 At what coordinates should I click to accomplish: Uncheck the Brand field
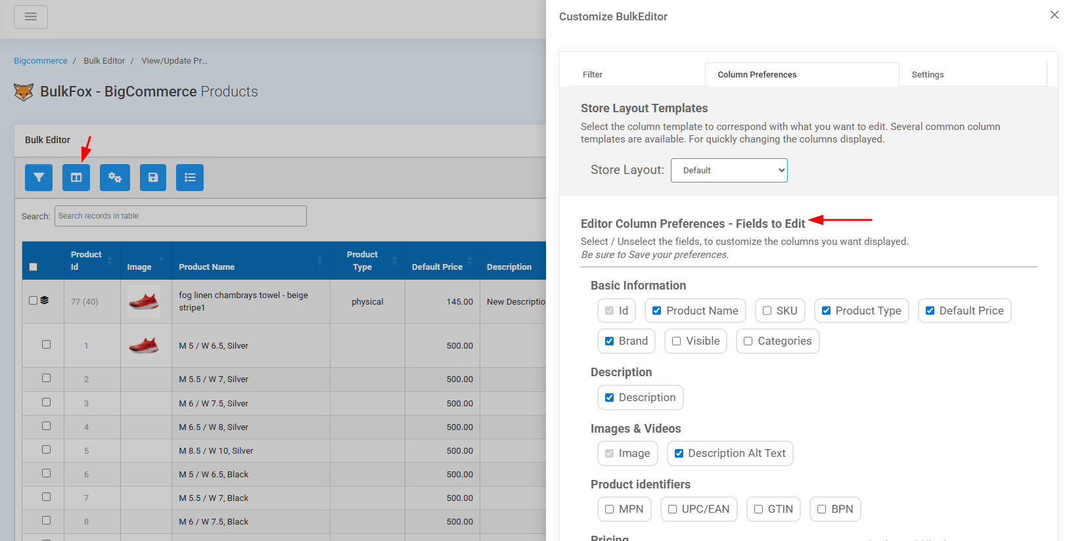(x=609, y=341)
